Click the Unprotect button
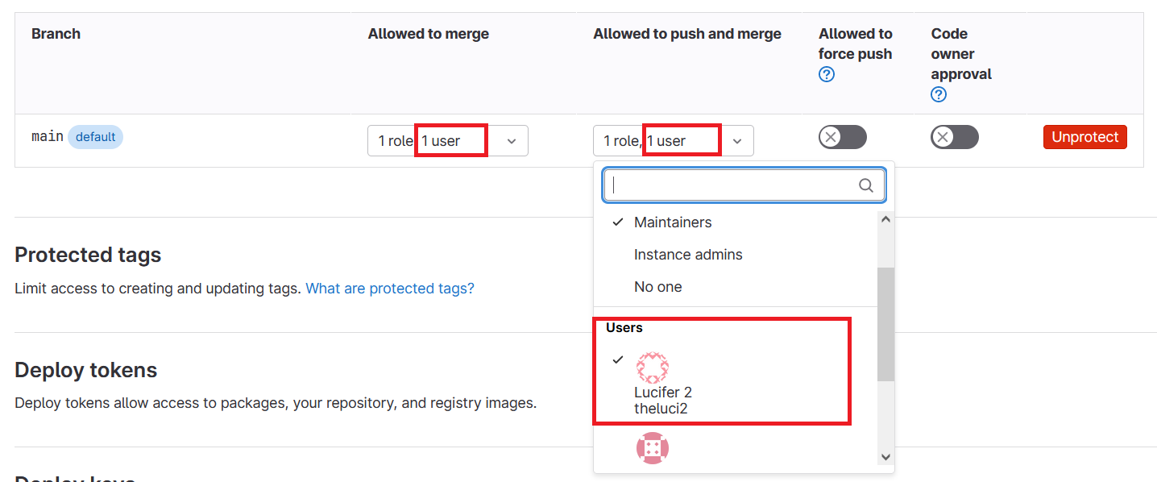 tap(1084, 137)
